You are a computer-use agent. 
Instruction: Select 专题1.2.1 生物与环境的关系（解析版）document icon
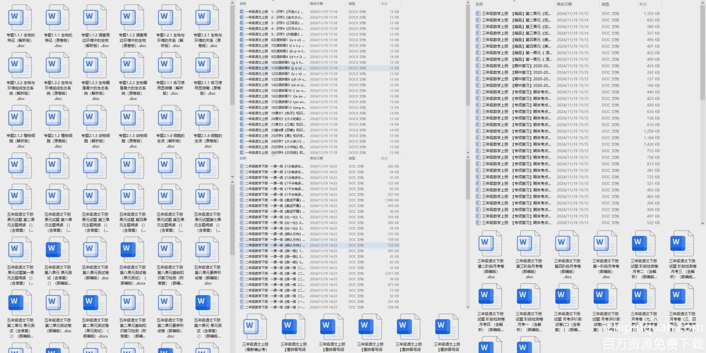[x=170, y=18]
